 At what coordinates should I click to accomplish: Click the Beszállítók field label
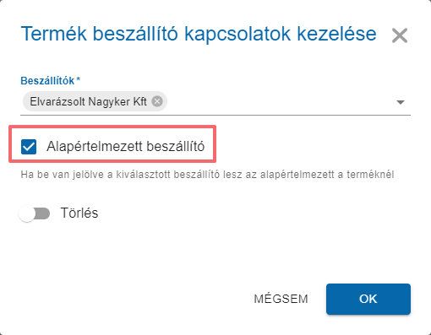coord(47,81)
